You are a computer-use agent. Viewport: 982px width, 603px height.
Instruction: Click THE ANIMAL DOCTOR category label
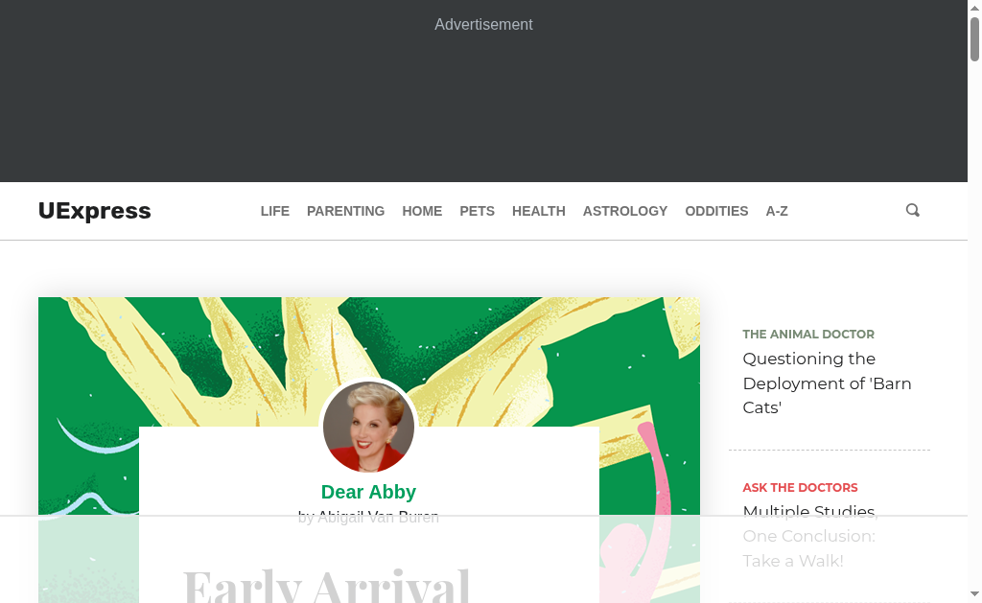tap(807, 335)
